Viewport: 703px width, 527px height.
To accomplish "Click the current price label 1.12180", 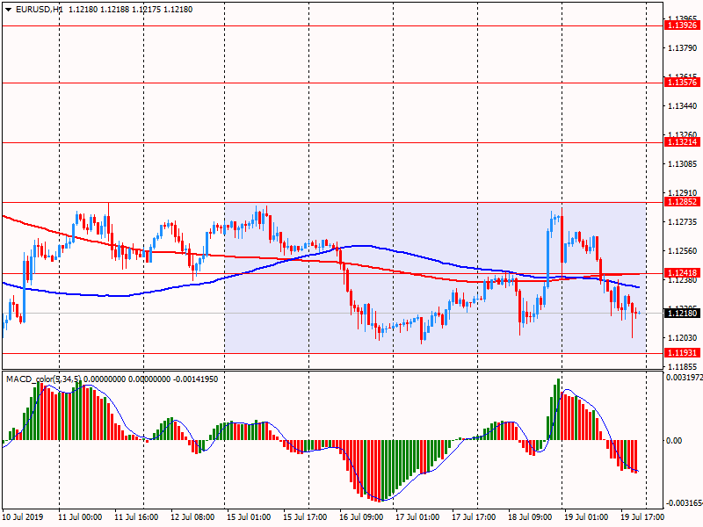I will tap(682, 314).
